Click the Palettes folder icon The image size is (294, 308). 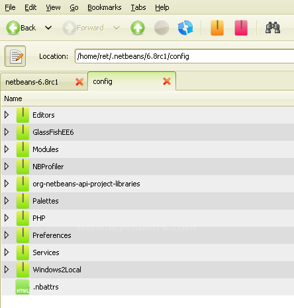point(23,201)
